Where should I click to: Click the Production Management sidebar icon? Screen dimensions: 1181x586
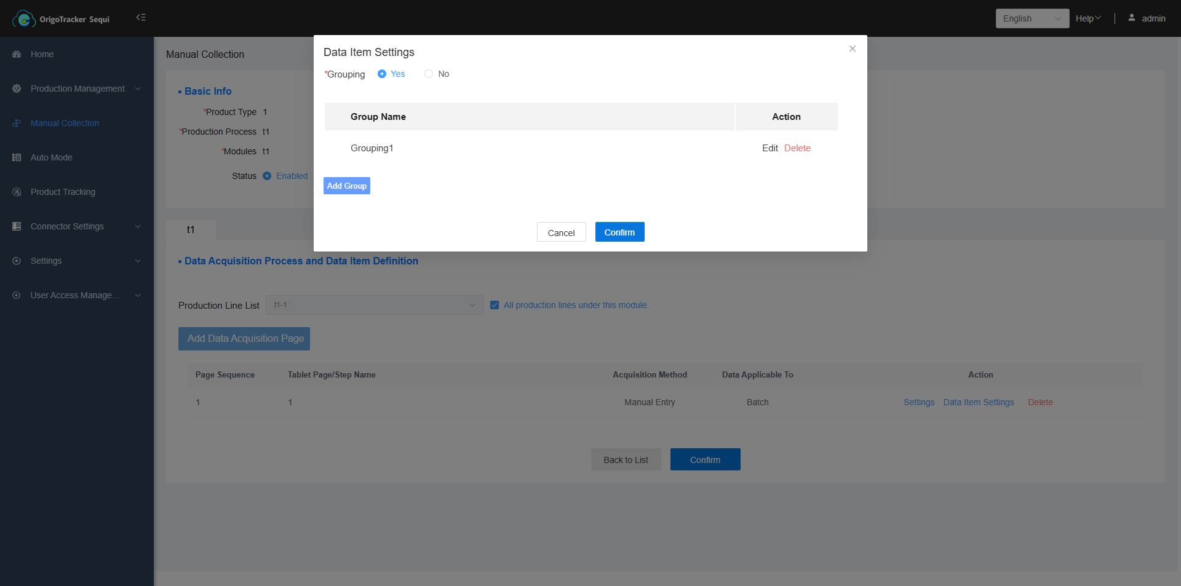pyautogui.click(x=17, y=89)
